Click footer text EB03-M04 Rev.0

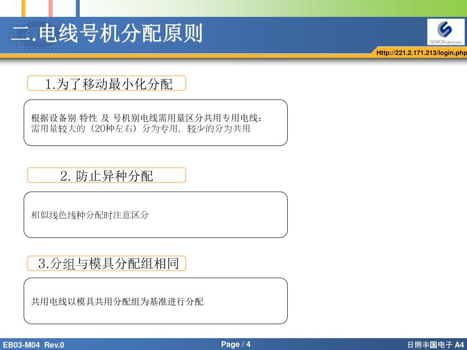[33, 345]
